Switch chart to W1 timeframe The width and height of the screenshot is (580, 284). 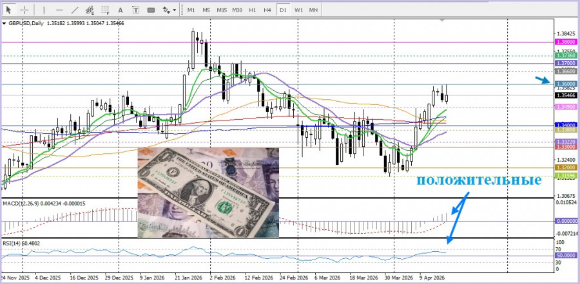coord(298,10)
